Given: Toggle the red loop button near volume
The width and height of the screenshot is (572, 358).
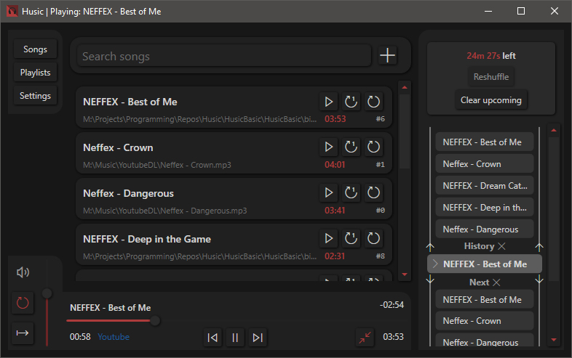Looking at the screenshot, I should click(23, 303).
